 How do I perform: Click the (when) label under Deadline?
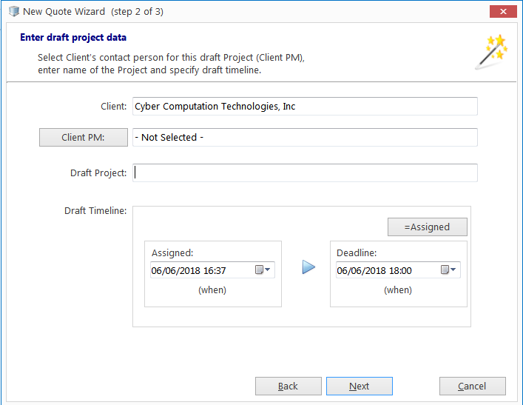click(397, 289)
